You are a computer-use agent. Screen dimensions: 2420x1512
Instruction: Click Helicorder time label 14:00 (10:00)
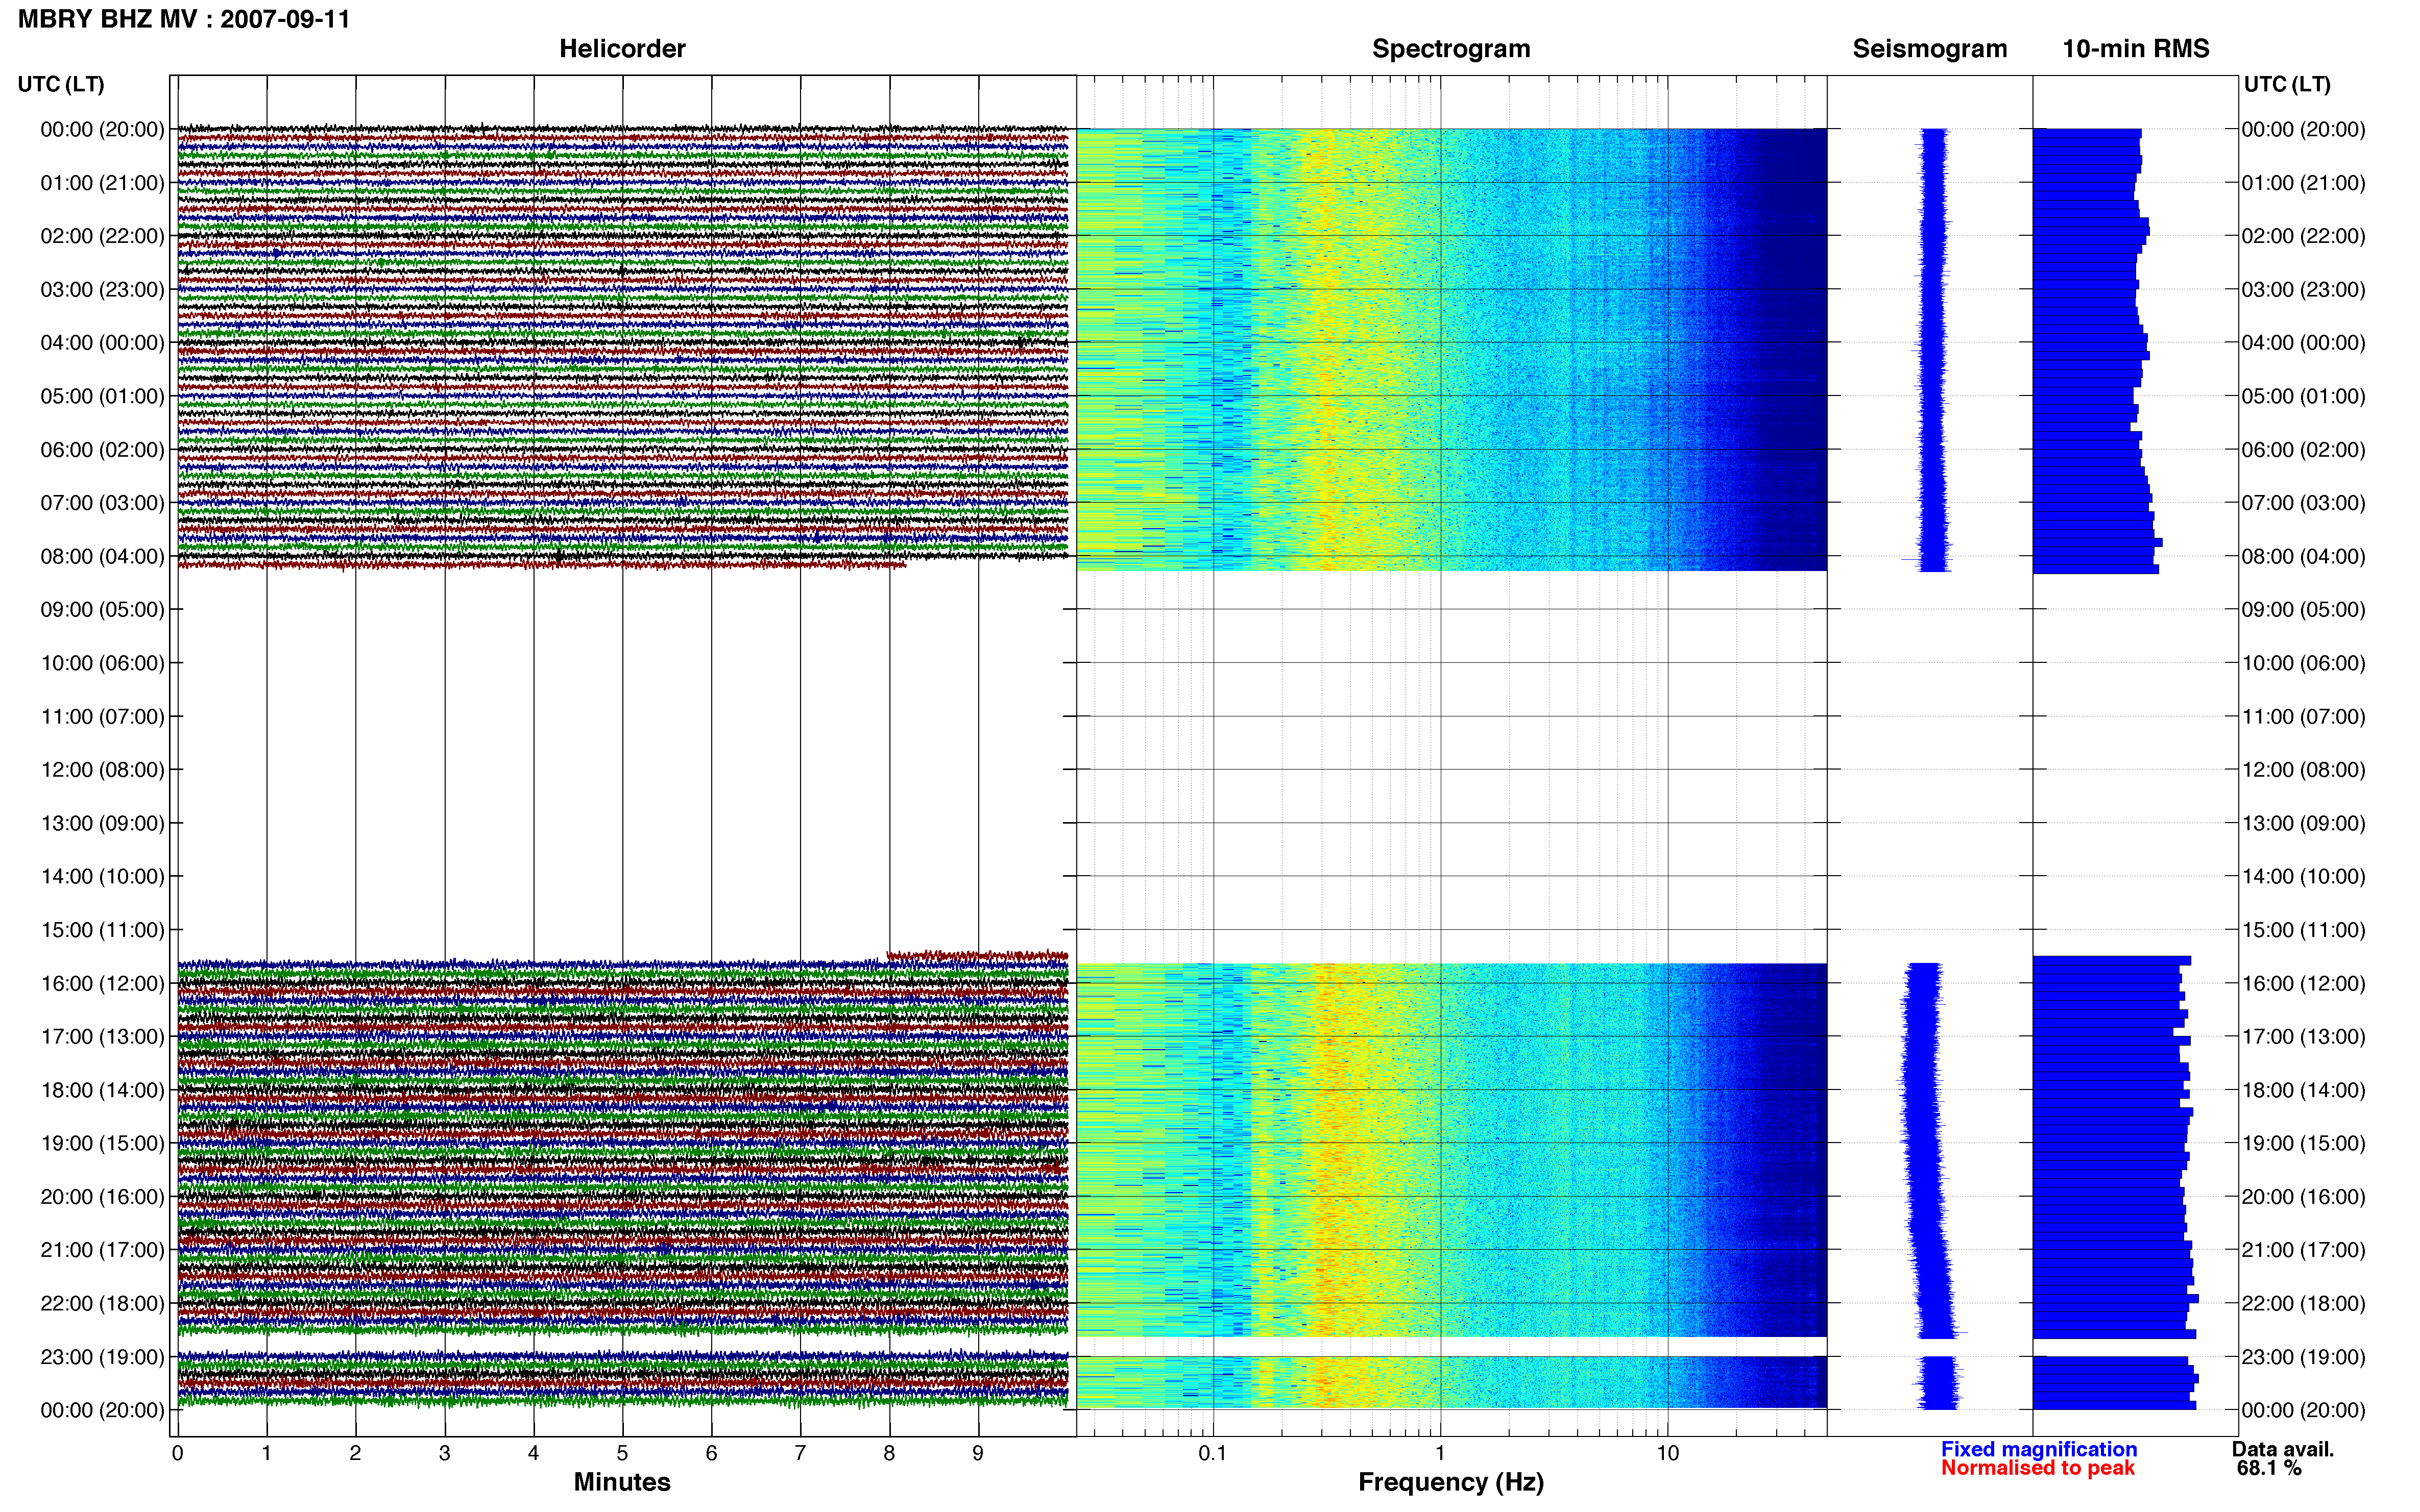[x=102, y=877]
